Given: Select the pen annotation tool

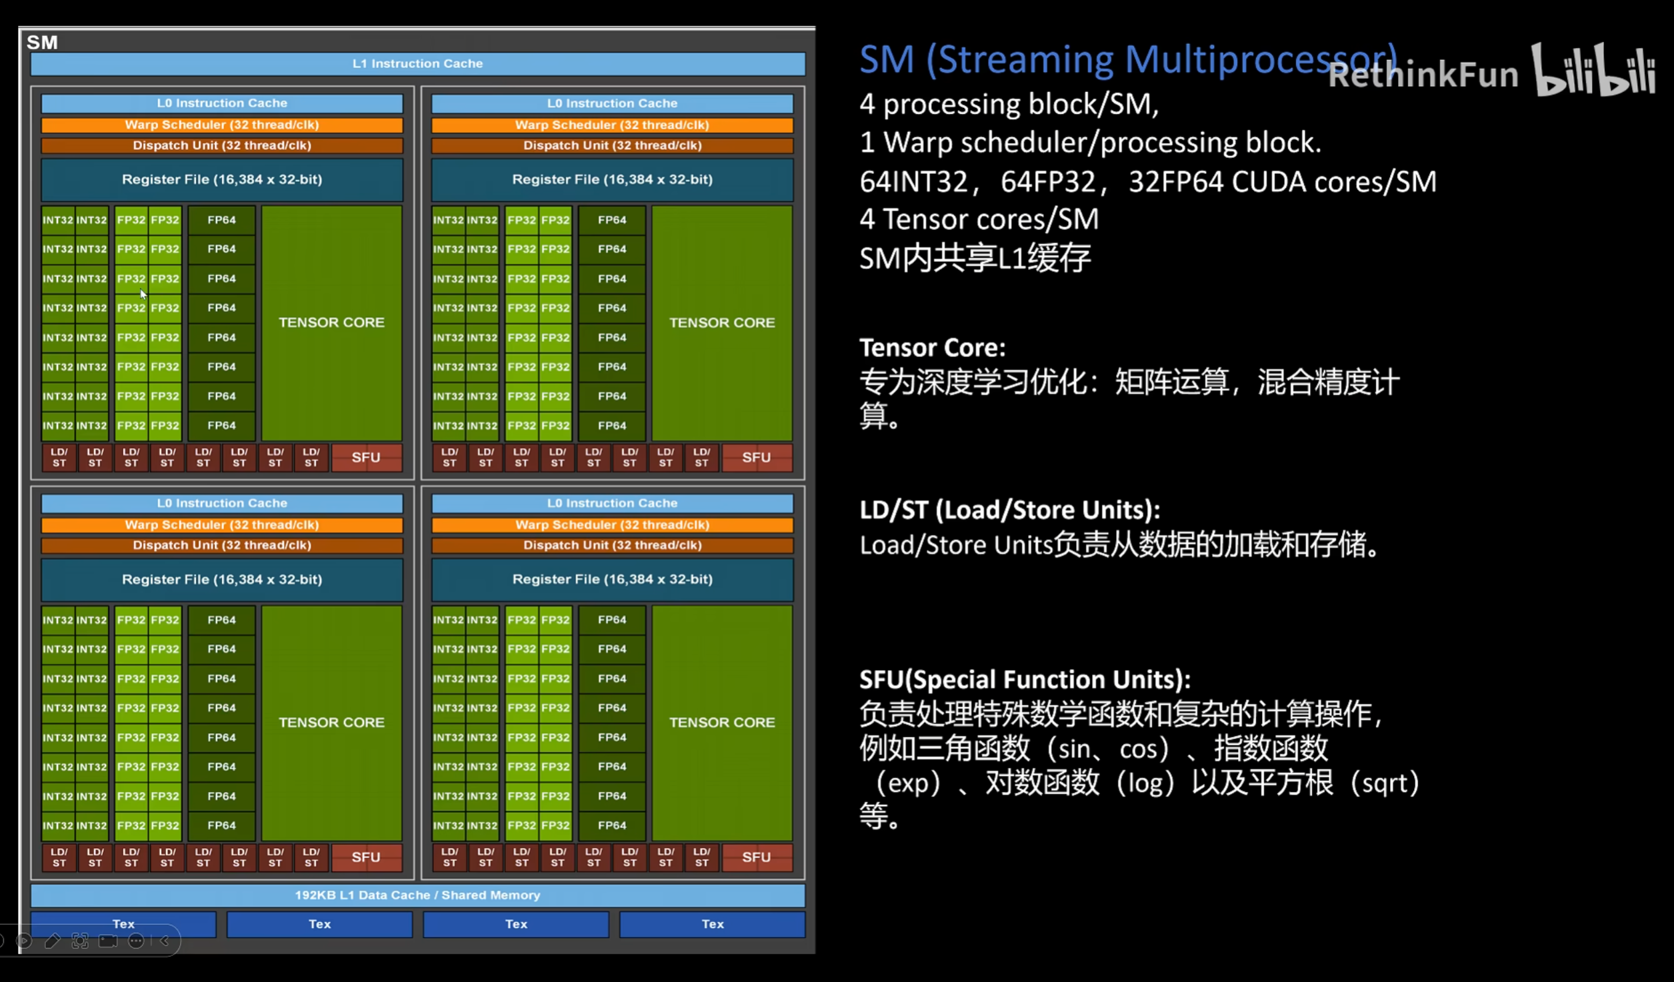Looking at the screenshot, I should (53, 941).
